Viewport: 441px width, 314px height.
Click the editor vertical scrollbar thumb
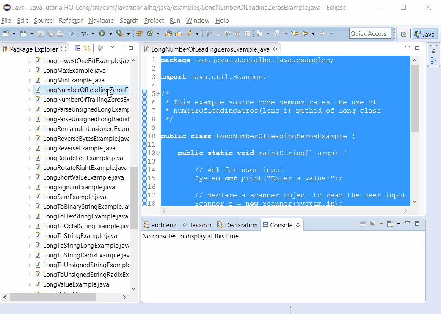pos(415,98)
